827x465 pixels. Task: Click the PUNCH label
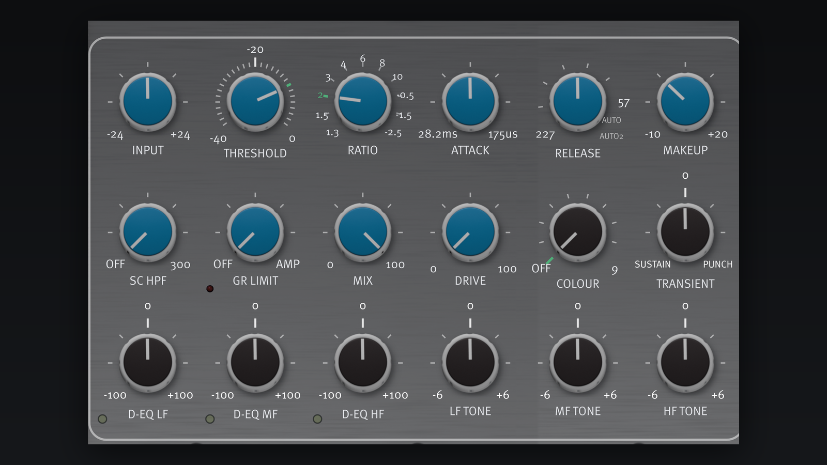[x=718, y=264]
